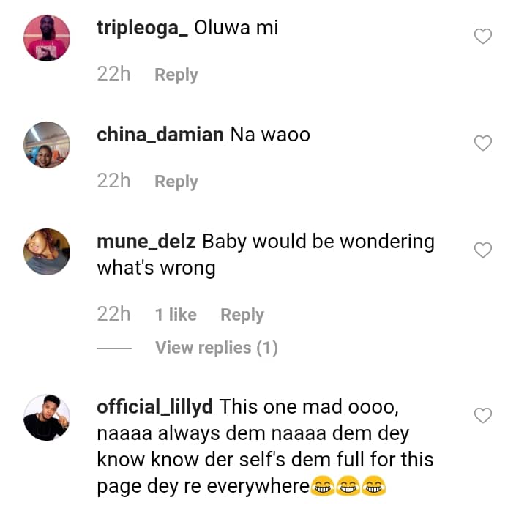527x511 pixels.
Task: Like tripleoga_'s comment with the heart
Action: point(483,37)
